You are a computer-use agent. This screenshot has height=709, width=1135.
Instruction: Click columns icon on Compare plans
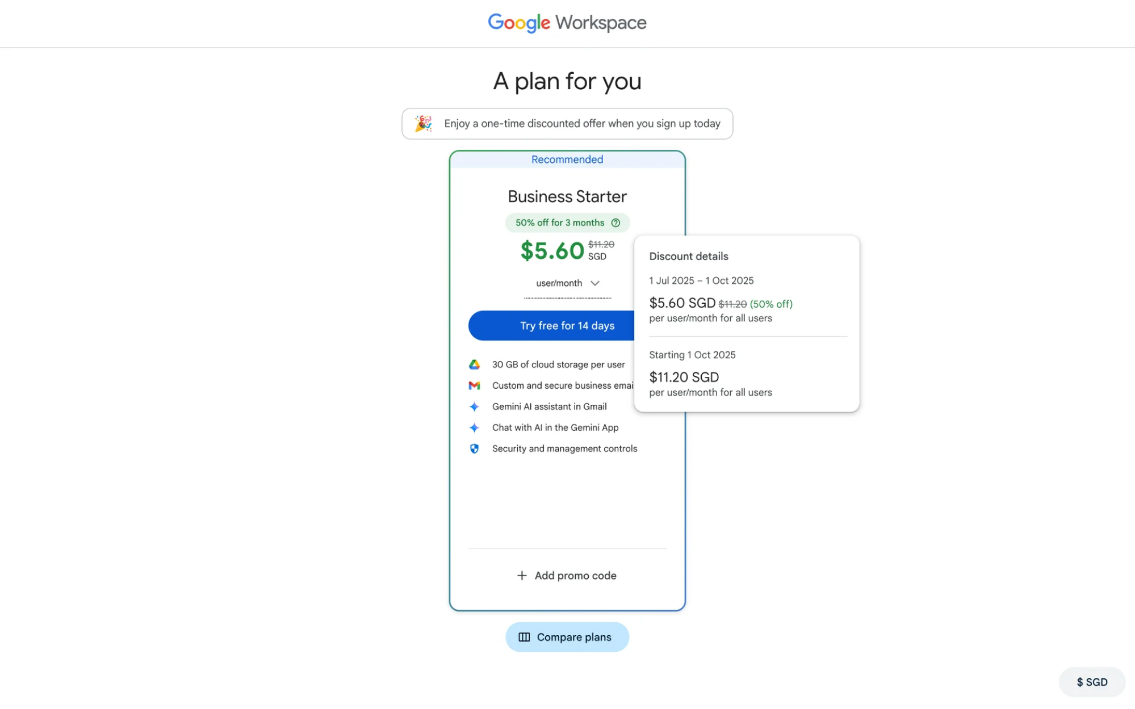pyautogui.click(x=524, y=637)
